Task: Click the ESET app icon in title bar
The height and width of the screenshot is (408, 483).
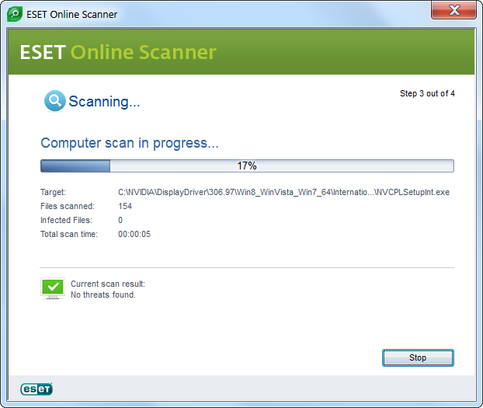Action: click(13, 12)
